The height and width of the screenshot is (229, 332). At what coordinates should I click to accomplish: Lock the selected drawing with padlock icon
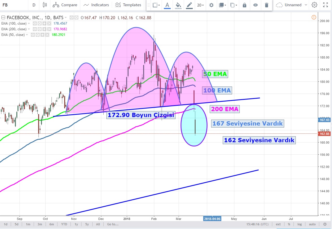(x=245, y=5)
